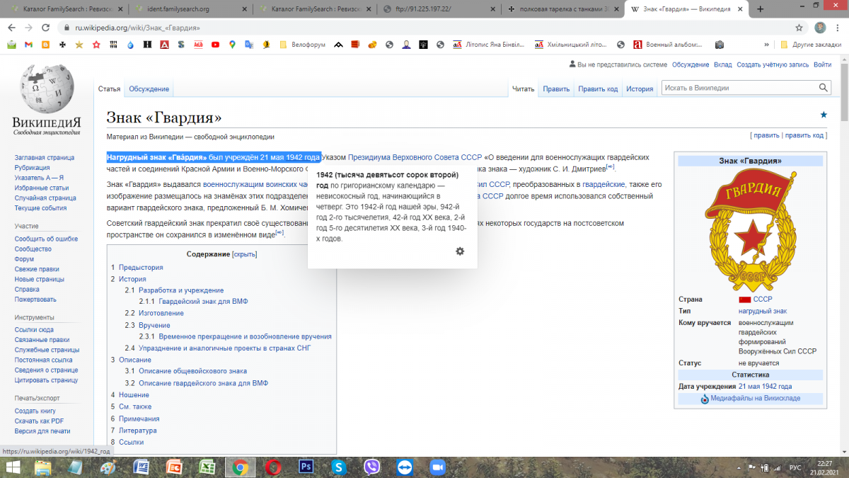Open the 'Президиума Верховного Совета СССР' link
The image size is (849, 478).
coord(415,157)
